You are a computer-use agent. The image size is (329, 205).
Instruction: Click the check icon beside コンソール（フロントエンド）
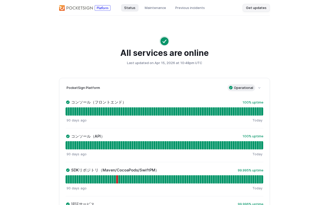(x=68, y=102)
